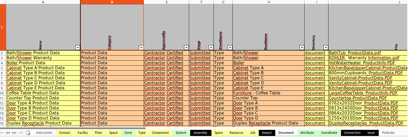Switch to the Component sheet tab
The image size is (408, 137).
pos(160,133)
